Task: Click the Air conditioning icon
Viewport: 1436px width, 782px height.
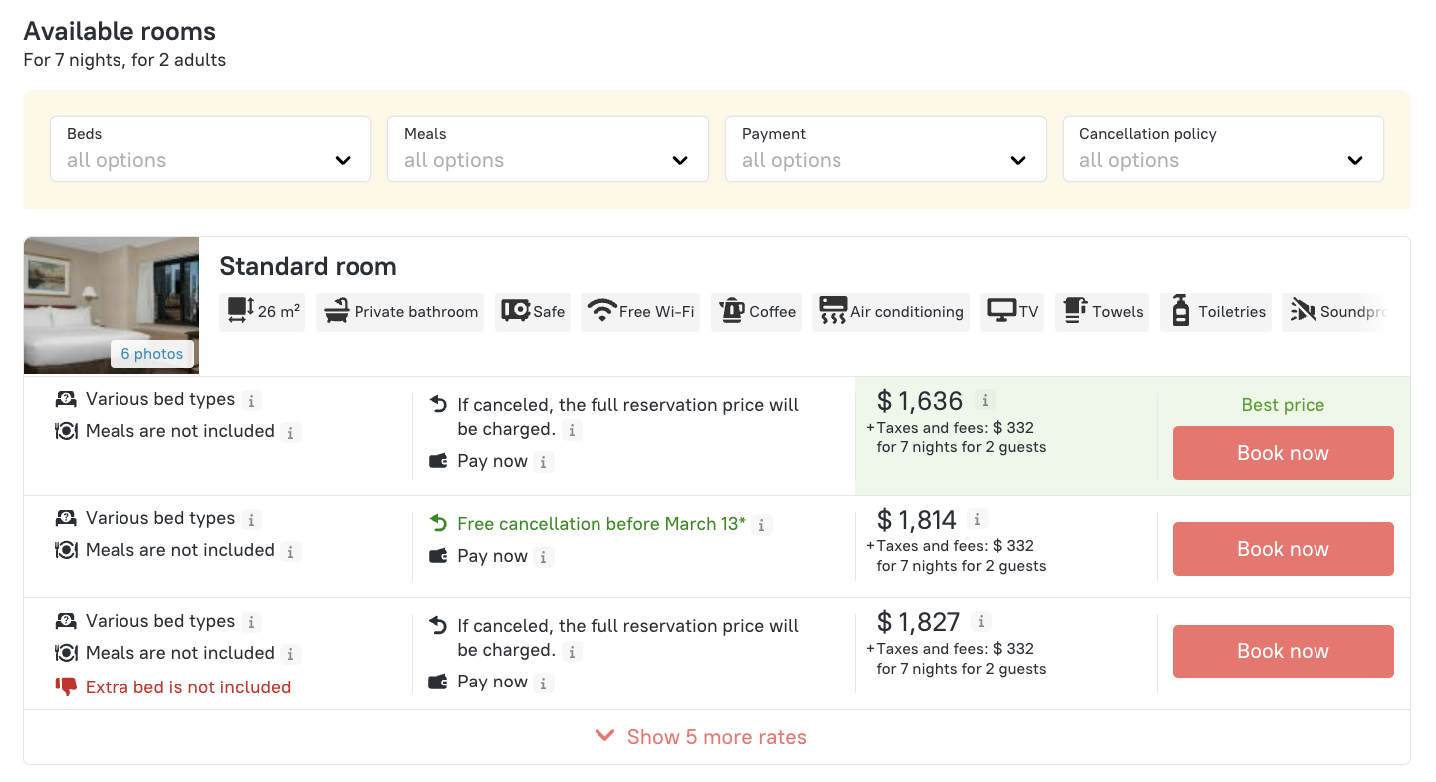Action: [x=833, y=311]
